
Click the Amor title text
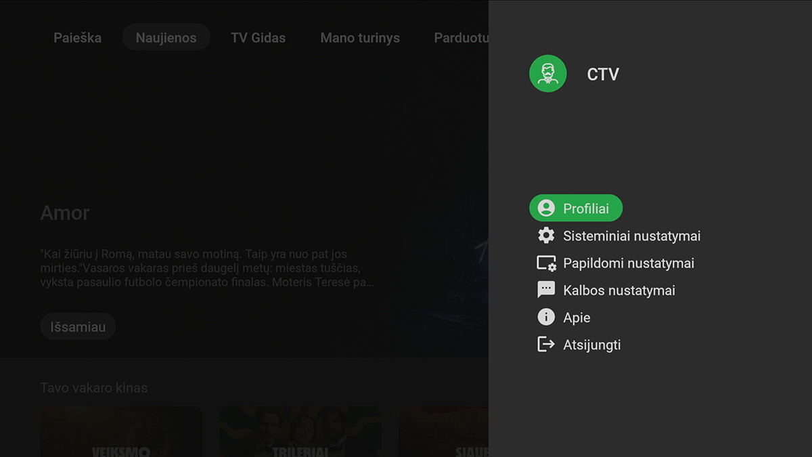(65, 213)
